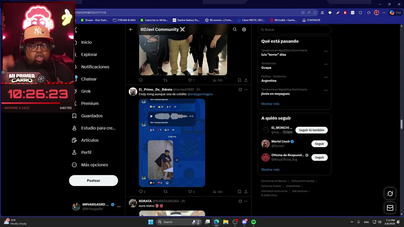This screenshot has height=227, width=404.
Task: Reply to El_Primo_De_Rdrata's post
Action: click(x=141, y=191)
